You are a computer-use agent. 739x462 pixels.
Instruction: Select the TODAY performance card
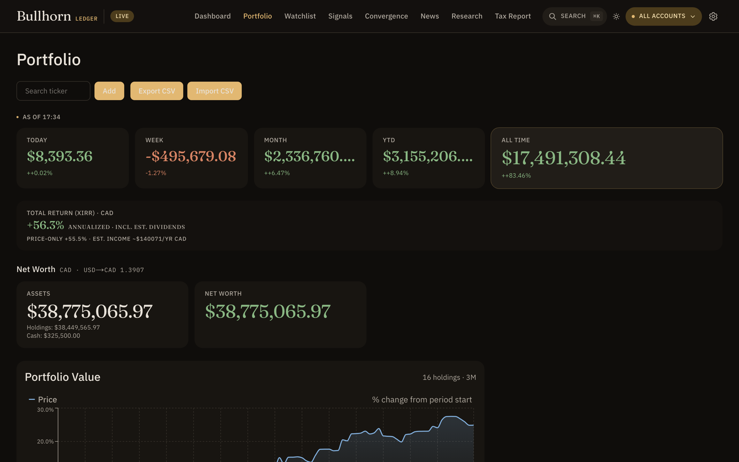[x=73, y=158]
